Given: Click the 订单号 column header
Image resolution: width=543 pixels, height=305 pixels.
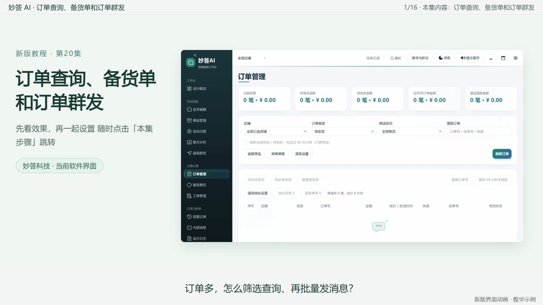Looking at the screenshot, I should (x=325, y=206).
